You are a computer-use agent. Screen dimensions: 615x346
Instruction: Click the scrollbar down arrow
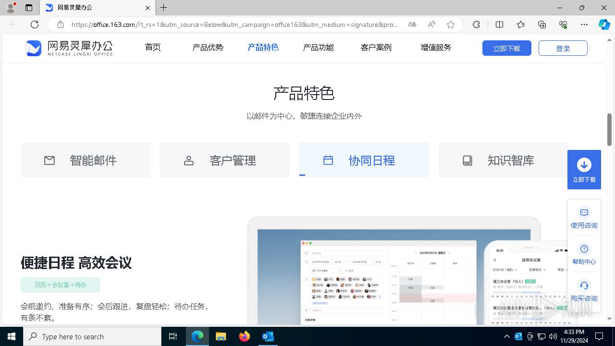pyautogui.click(x=610, y=319)
